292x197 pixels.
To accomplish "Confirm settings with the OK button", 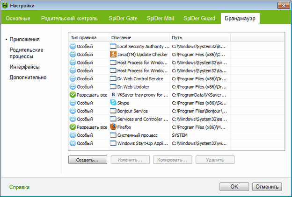I will (x=234, y=187).
